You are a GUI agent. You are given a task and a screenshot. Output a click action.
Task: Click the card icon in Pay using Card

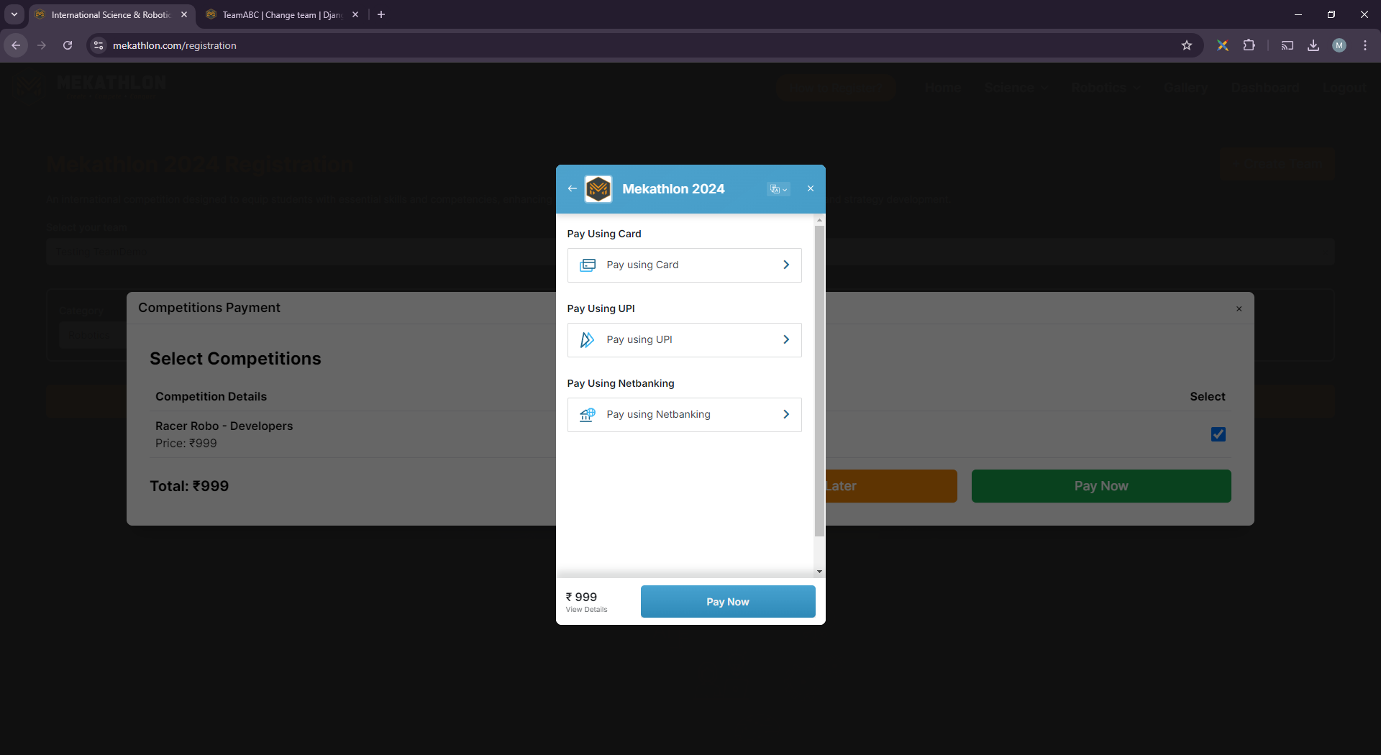coord(588,265)
